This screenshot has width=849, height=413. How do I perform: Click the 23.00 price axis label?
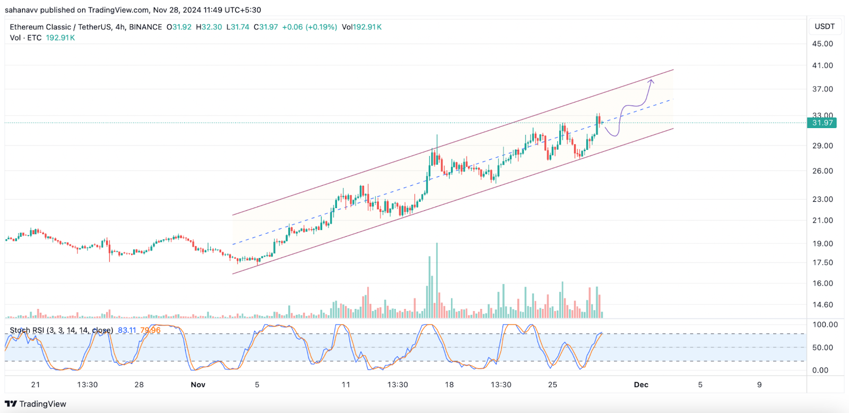point(822,199)
